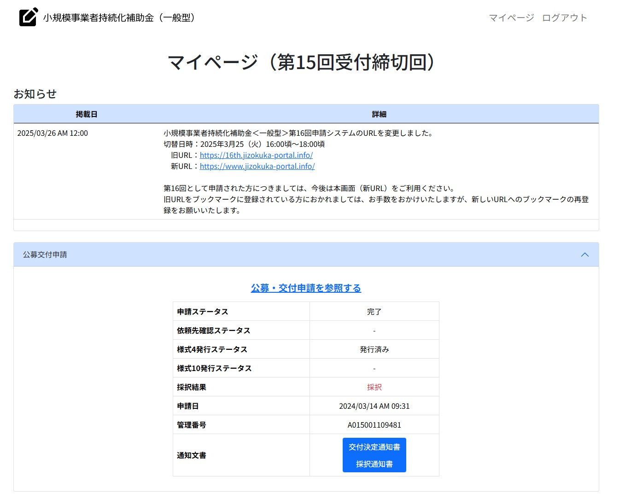Open the old URL 16th.jizokuka-portal.info link
Viewport: 625px width, 499px height.
tap(256, 155)
